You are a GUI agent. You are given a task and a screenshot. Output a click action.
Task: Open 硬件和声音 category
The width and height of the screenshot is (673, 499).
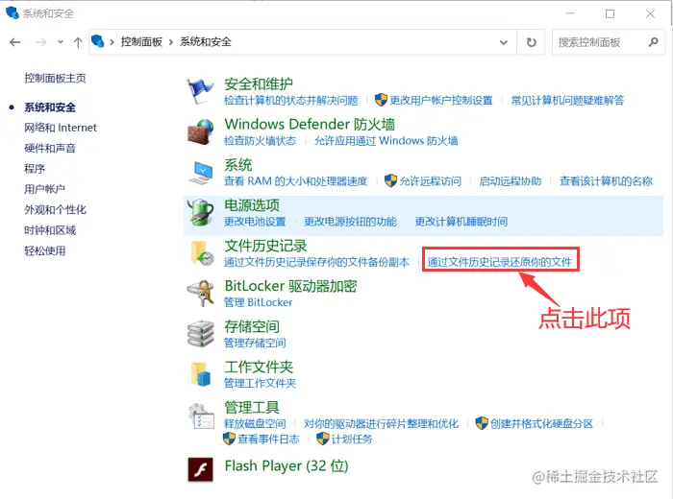coord(50,148)
